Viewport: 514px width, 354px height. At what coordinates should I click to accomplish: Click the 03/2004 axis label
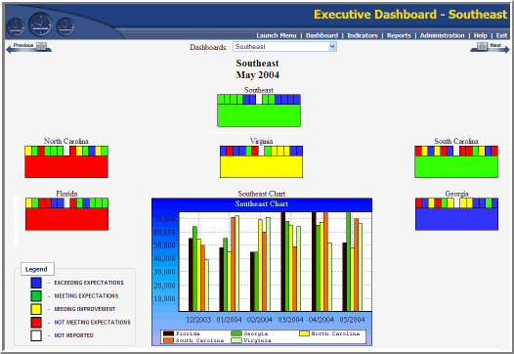pyautogui.click(x=290, y=320)
